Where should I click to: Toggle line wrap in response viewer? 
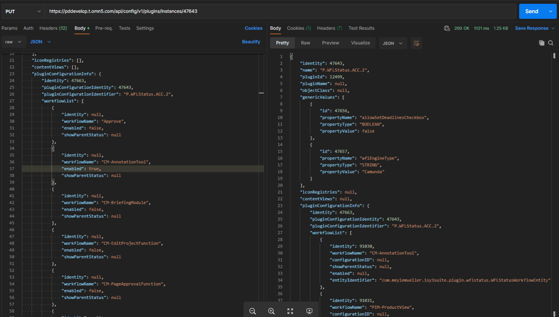(x=416, y=43)
